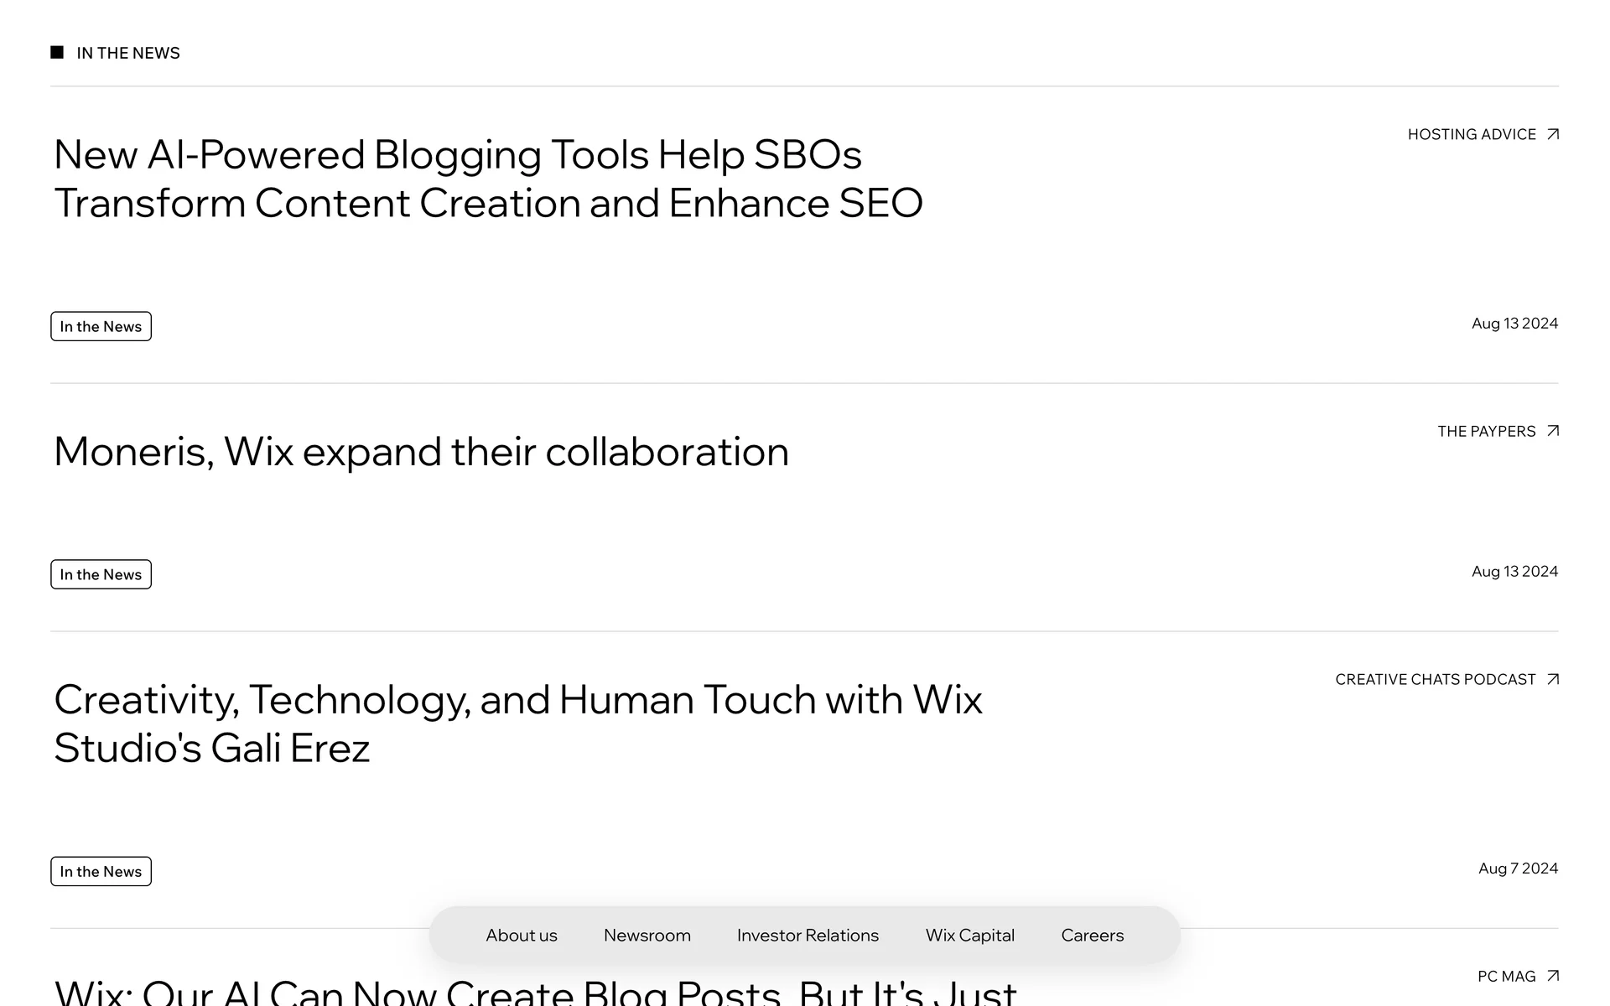
Task: Click arrow icon beside Creative Chats Podcast
Action: [x=1553, y=679]
